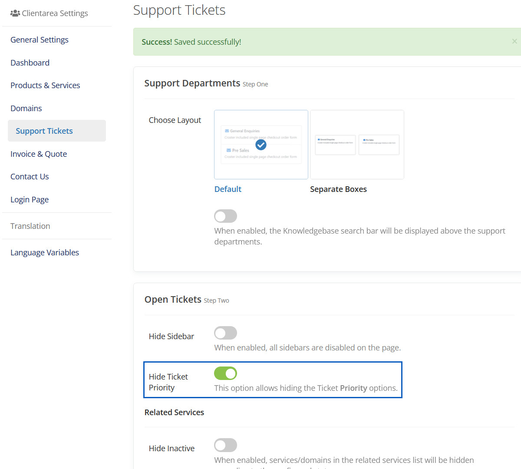Toggle the Hide Sidebar switch
The width and height of the screenshot is (521, 469).
point(225,333)
